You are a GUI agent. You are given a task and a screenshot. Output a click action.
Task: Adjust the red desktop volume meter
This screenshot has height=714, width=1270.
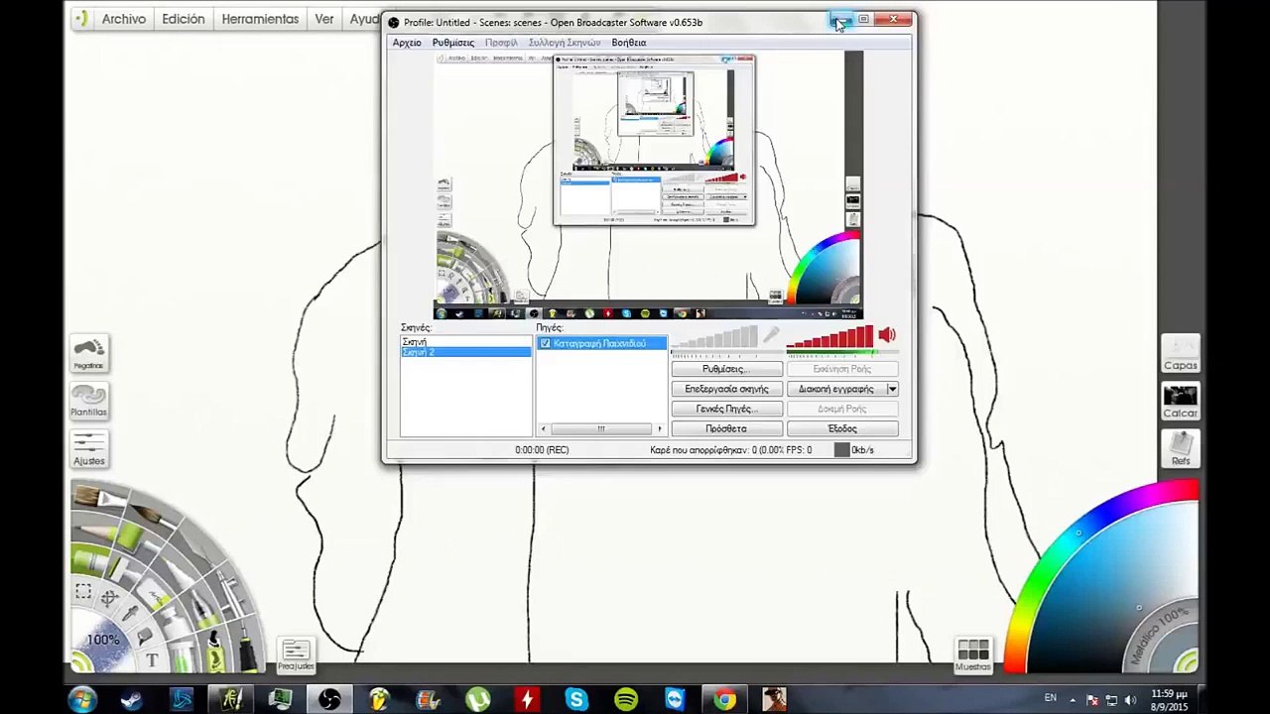[x=829, y=339]
